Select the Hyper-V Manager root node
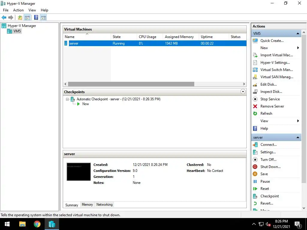Screen dimensions: 307x230 click(22, 26)
